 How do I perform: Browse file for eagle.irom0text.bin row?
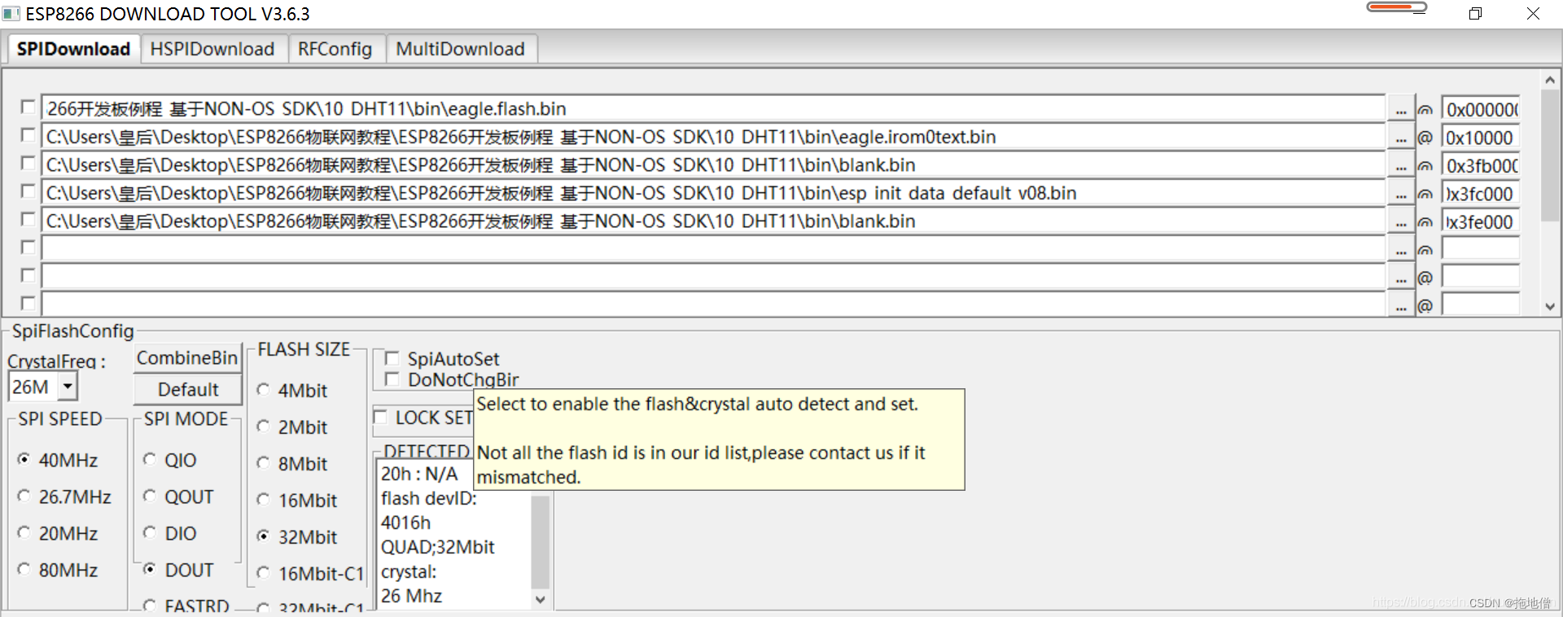pyautogui.click(x=1400, y=138)
